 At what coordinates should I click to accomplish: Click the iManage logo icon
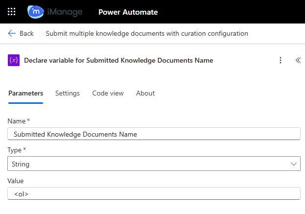coord(36,12)
